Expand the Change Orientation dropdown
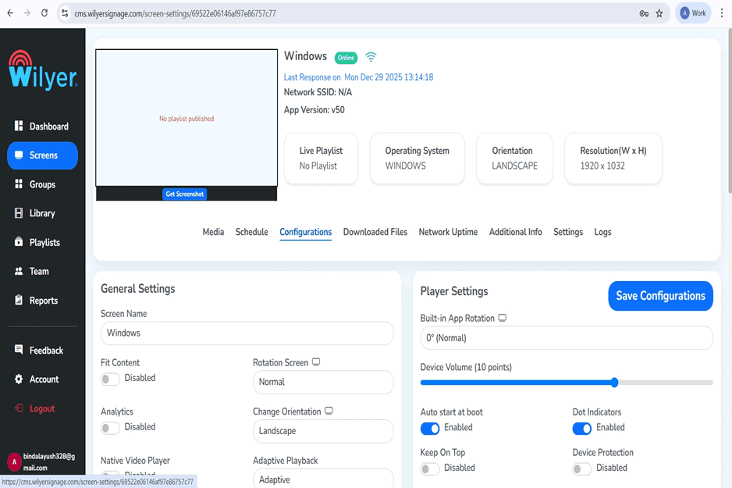The width and height of the screenshot is (732, 488). [323, 431]
